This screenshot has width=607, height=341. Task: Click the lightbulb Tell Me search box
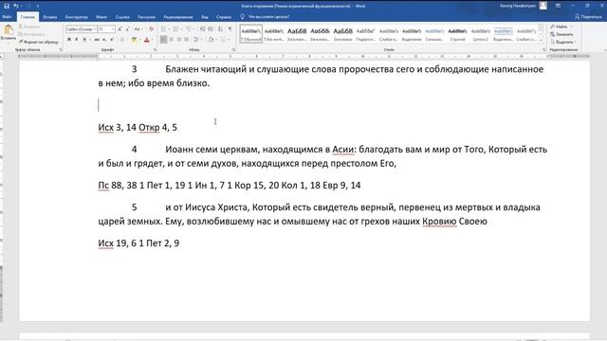click(265, 17)
